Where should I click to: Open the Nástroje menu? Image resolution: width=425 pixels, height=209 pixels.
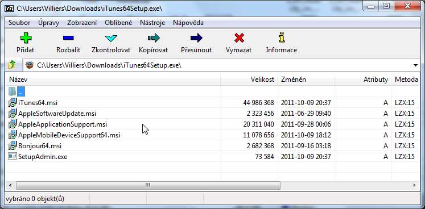coord(152,23)
